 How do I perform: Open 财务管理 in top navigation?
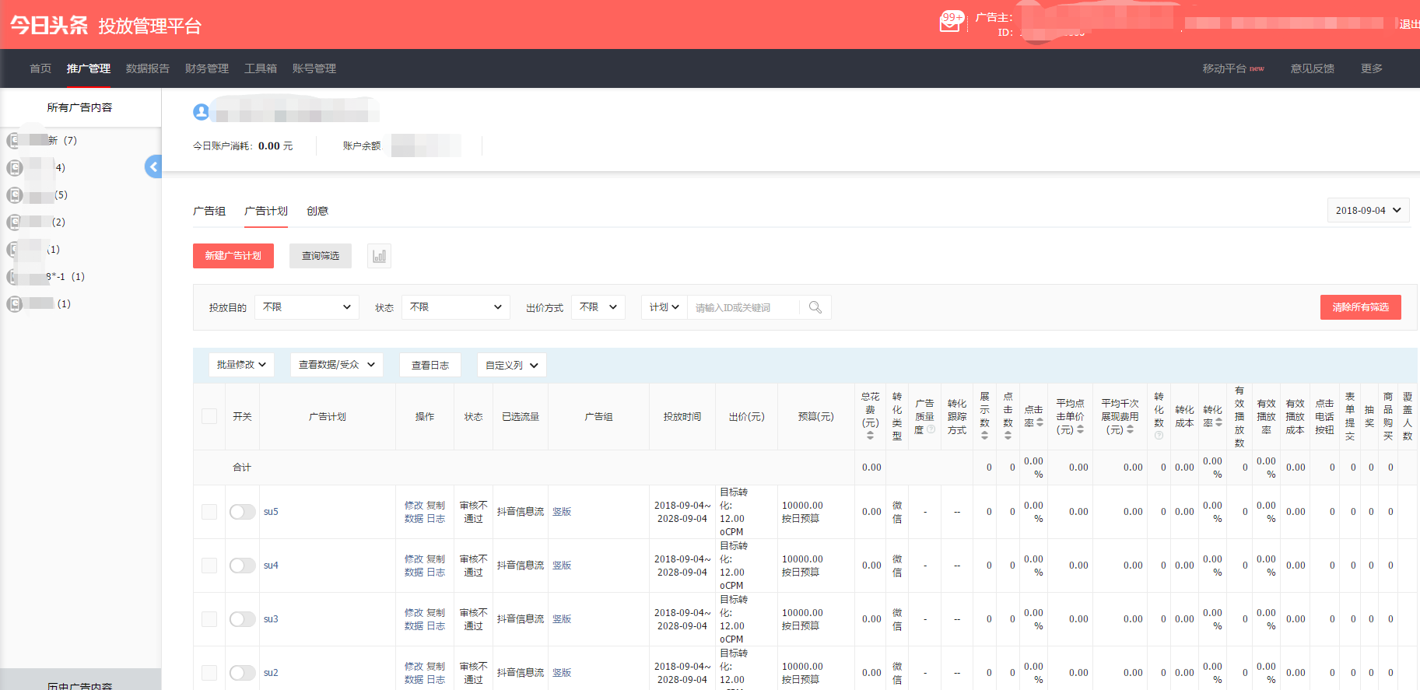click(x=207, y=68)
